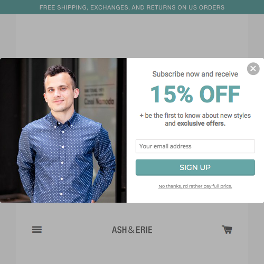Click the plus sign before 'be the first'
Viewport: 264px width, 264px height.
pos(142,116)
